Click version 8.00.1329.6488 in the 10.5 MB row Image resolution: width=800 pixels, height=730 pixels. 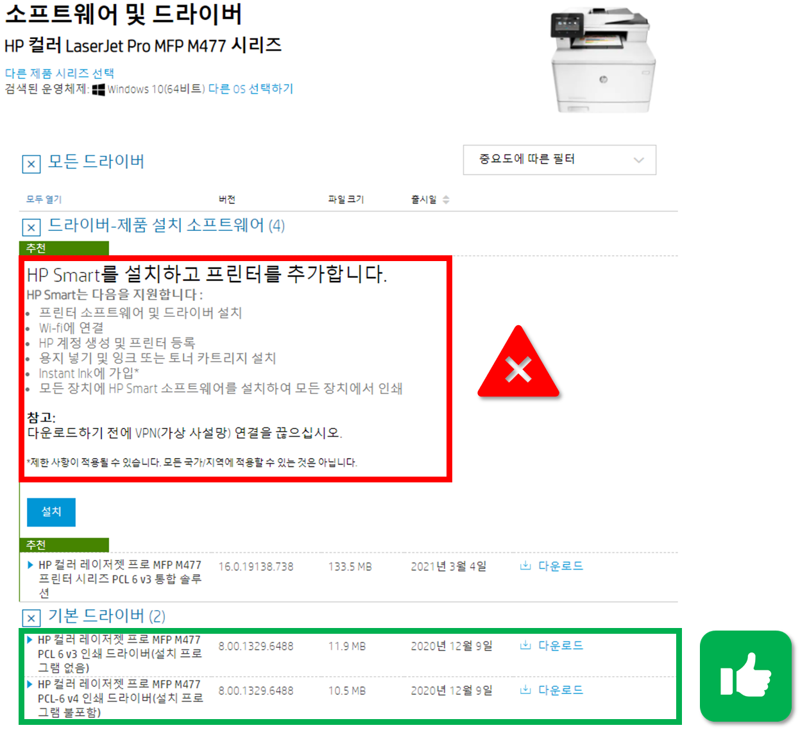click(256, 691)
